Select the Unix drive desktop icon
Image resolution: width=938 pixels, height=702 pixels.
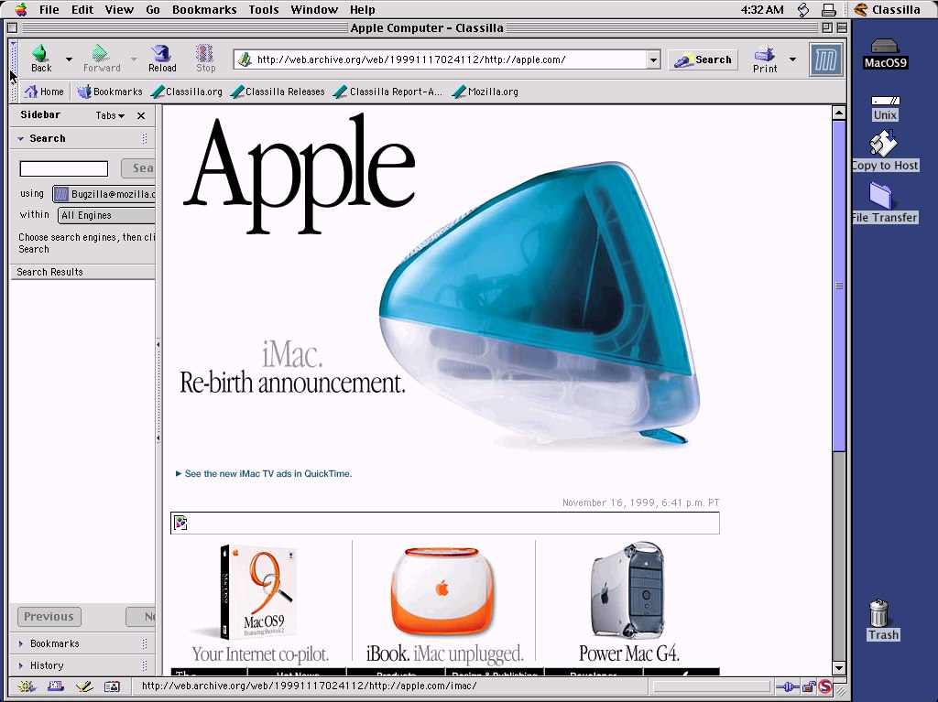(x=885, y=108)
